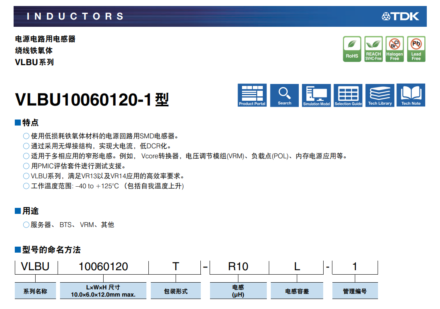Select the VLBU10060120-1 型 heading
Screen dimensions: 440x309
click(92, 100)
